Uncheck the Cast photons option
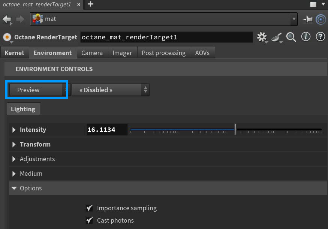The width and height of the screenshot is (328, 229). tap(89, 220)
